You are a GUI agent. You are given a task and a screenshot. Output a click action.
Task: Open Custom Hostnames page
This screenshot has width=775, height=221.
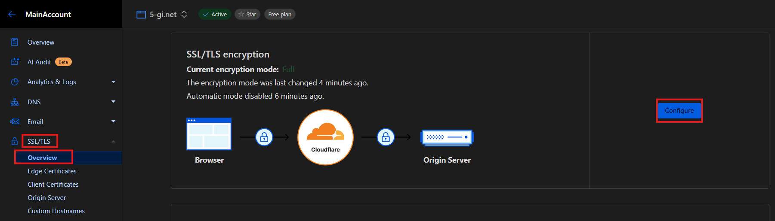pos(56,211)
